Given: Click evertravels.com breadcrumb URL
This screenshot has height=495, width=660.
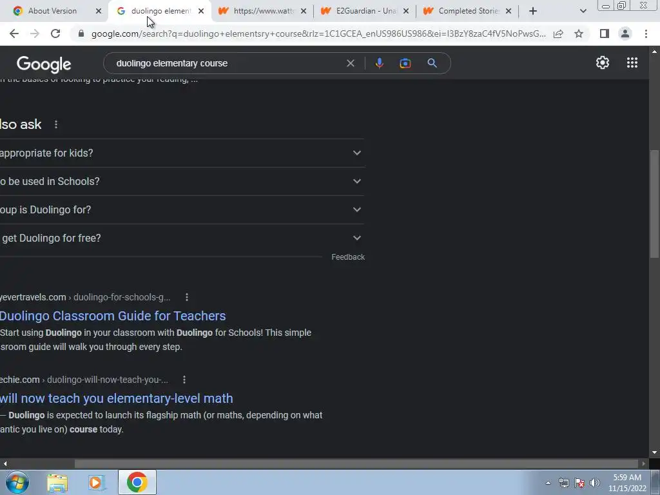Looking at the screenshot, I should 85,297.
